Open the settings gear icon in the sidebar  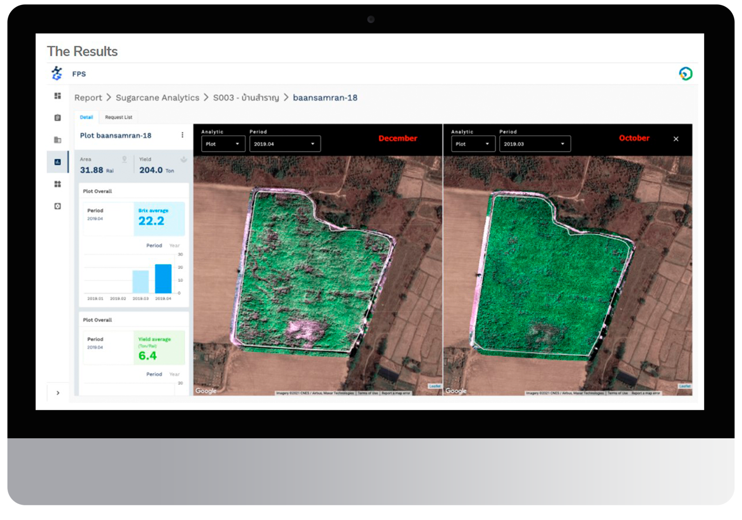(57, 206)
